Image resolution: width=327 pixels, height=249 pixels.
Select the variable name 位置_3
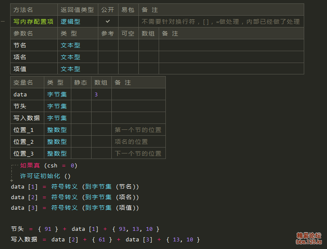23,153
